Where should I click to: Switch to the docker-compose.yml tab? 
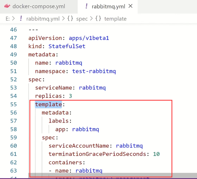(39, 6)
